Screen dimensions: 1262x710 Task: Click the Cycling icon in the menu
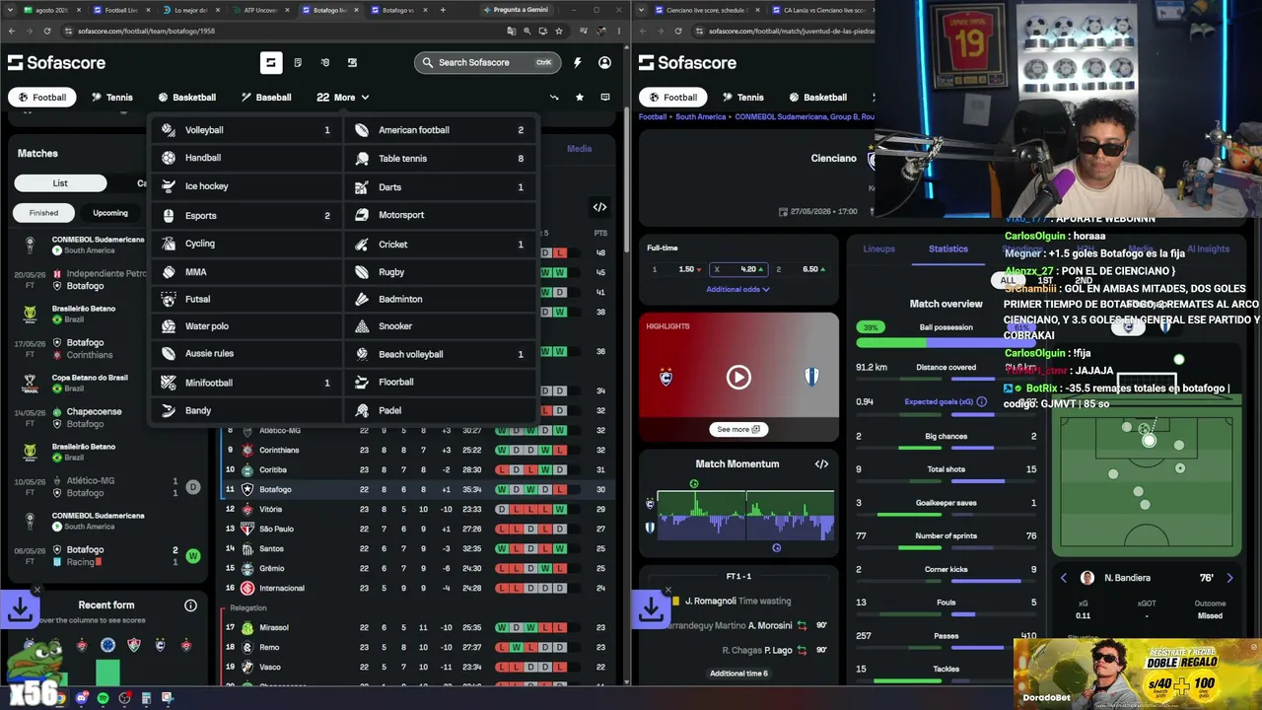169,244
